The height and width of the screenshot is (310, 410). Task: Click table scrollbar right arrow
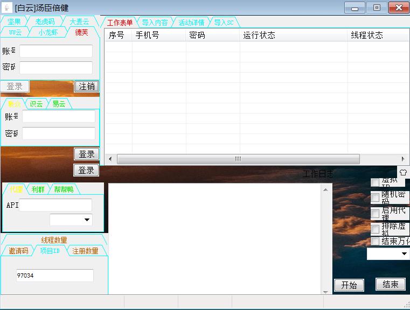pyautogui.click(x=402, y=159)
